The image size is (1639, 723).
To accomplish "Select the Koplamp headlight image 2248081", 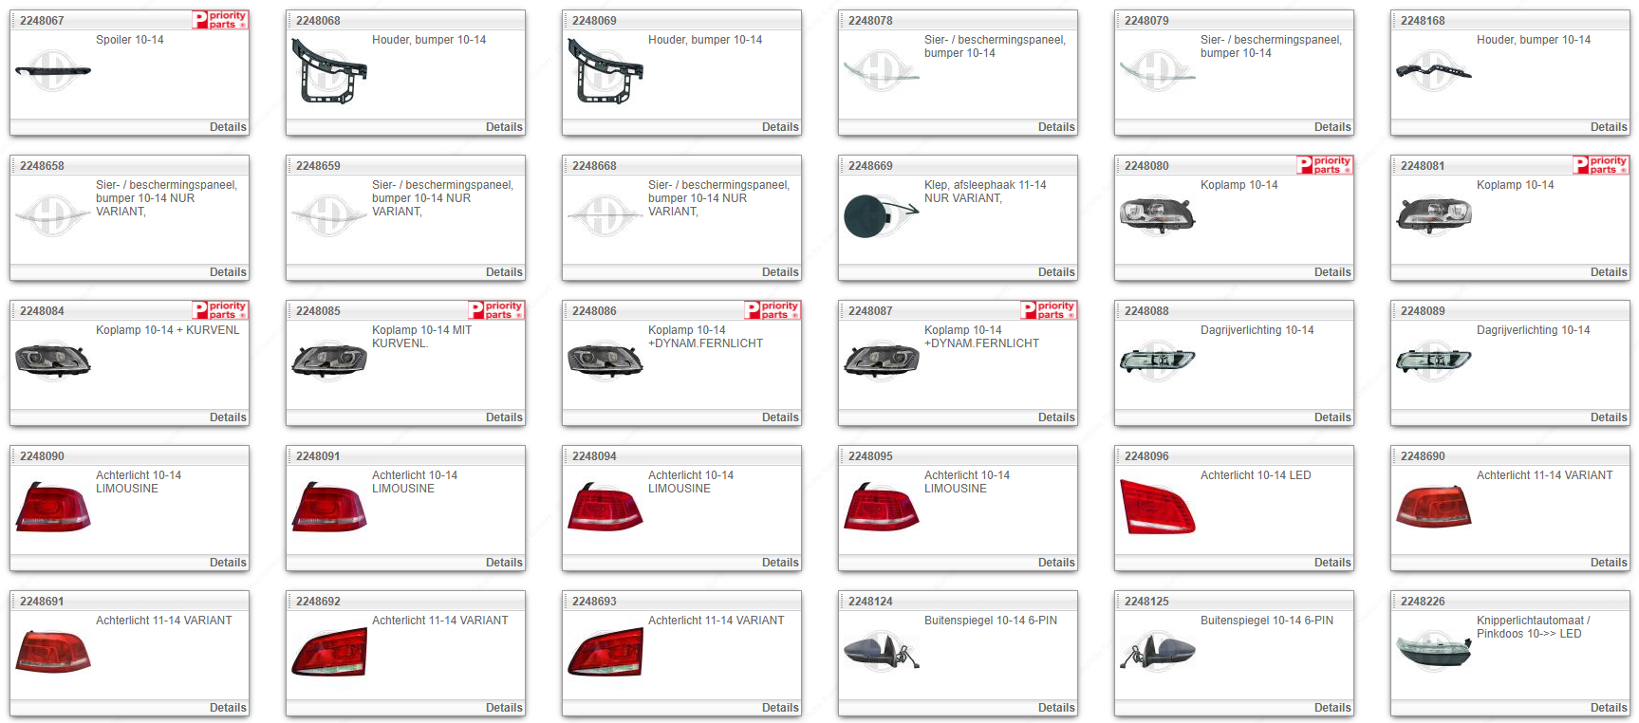I will pos(1433,215).
